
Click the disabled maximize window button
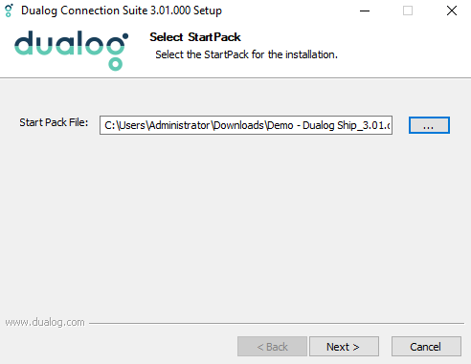408,11
